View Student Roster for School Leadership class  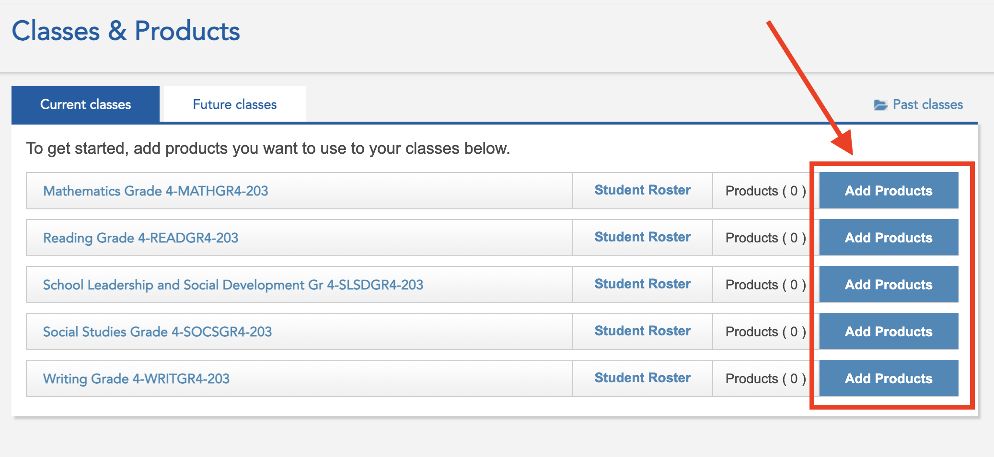pos(642,284)
